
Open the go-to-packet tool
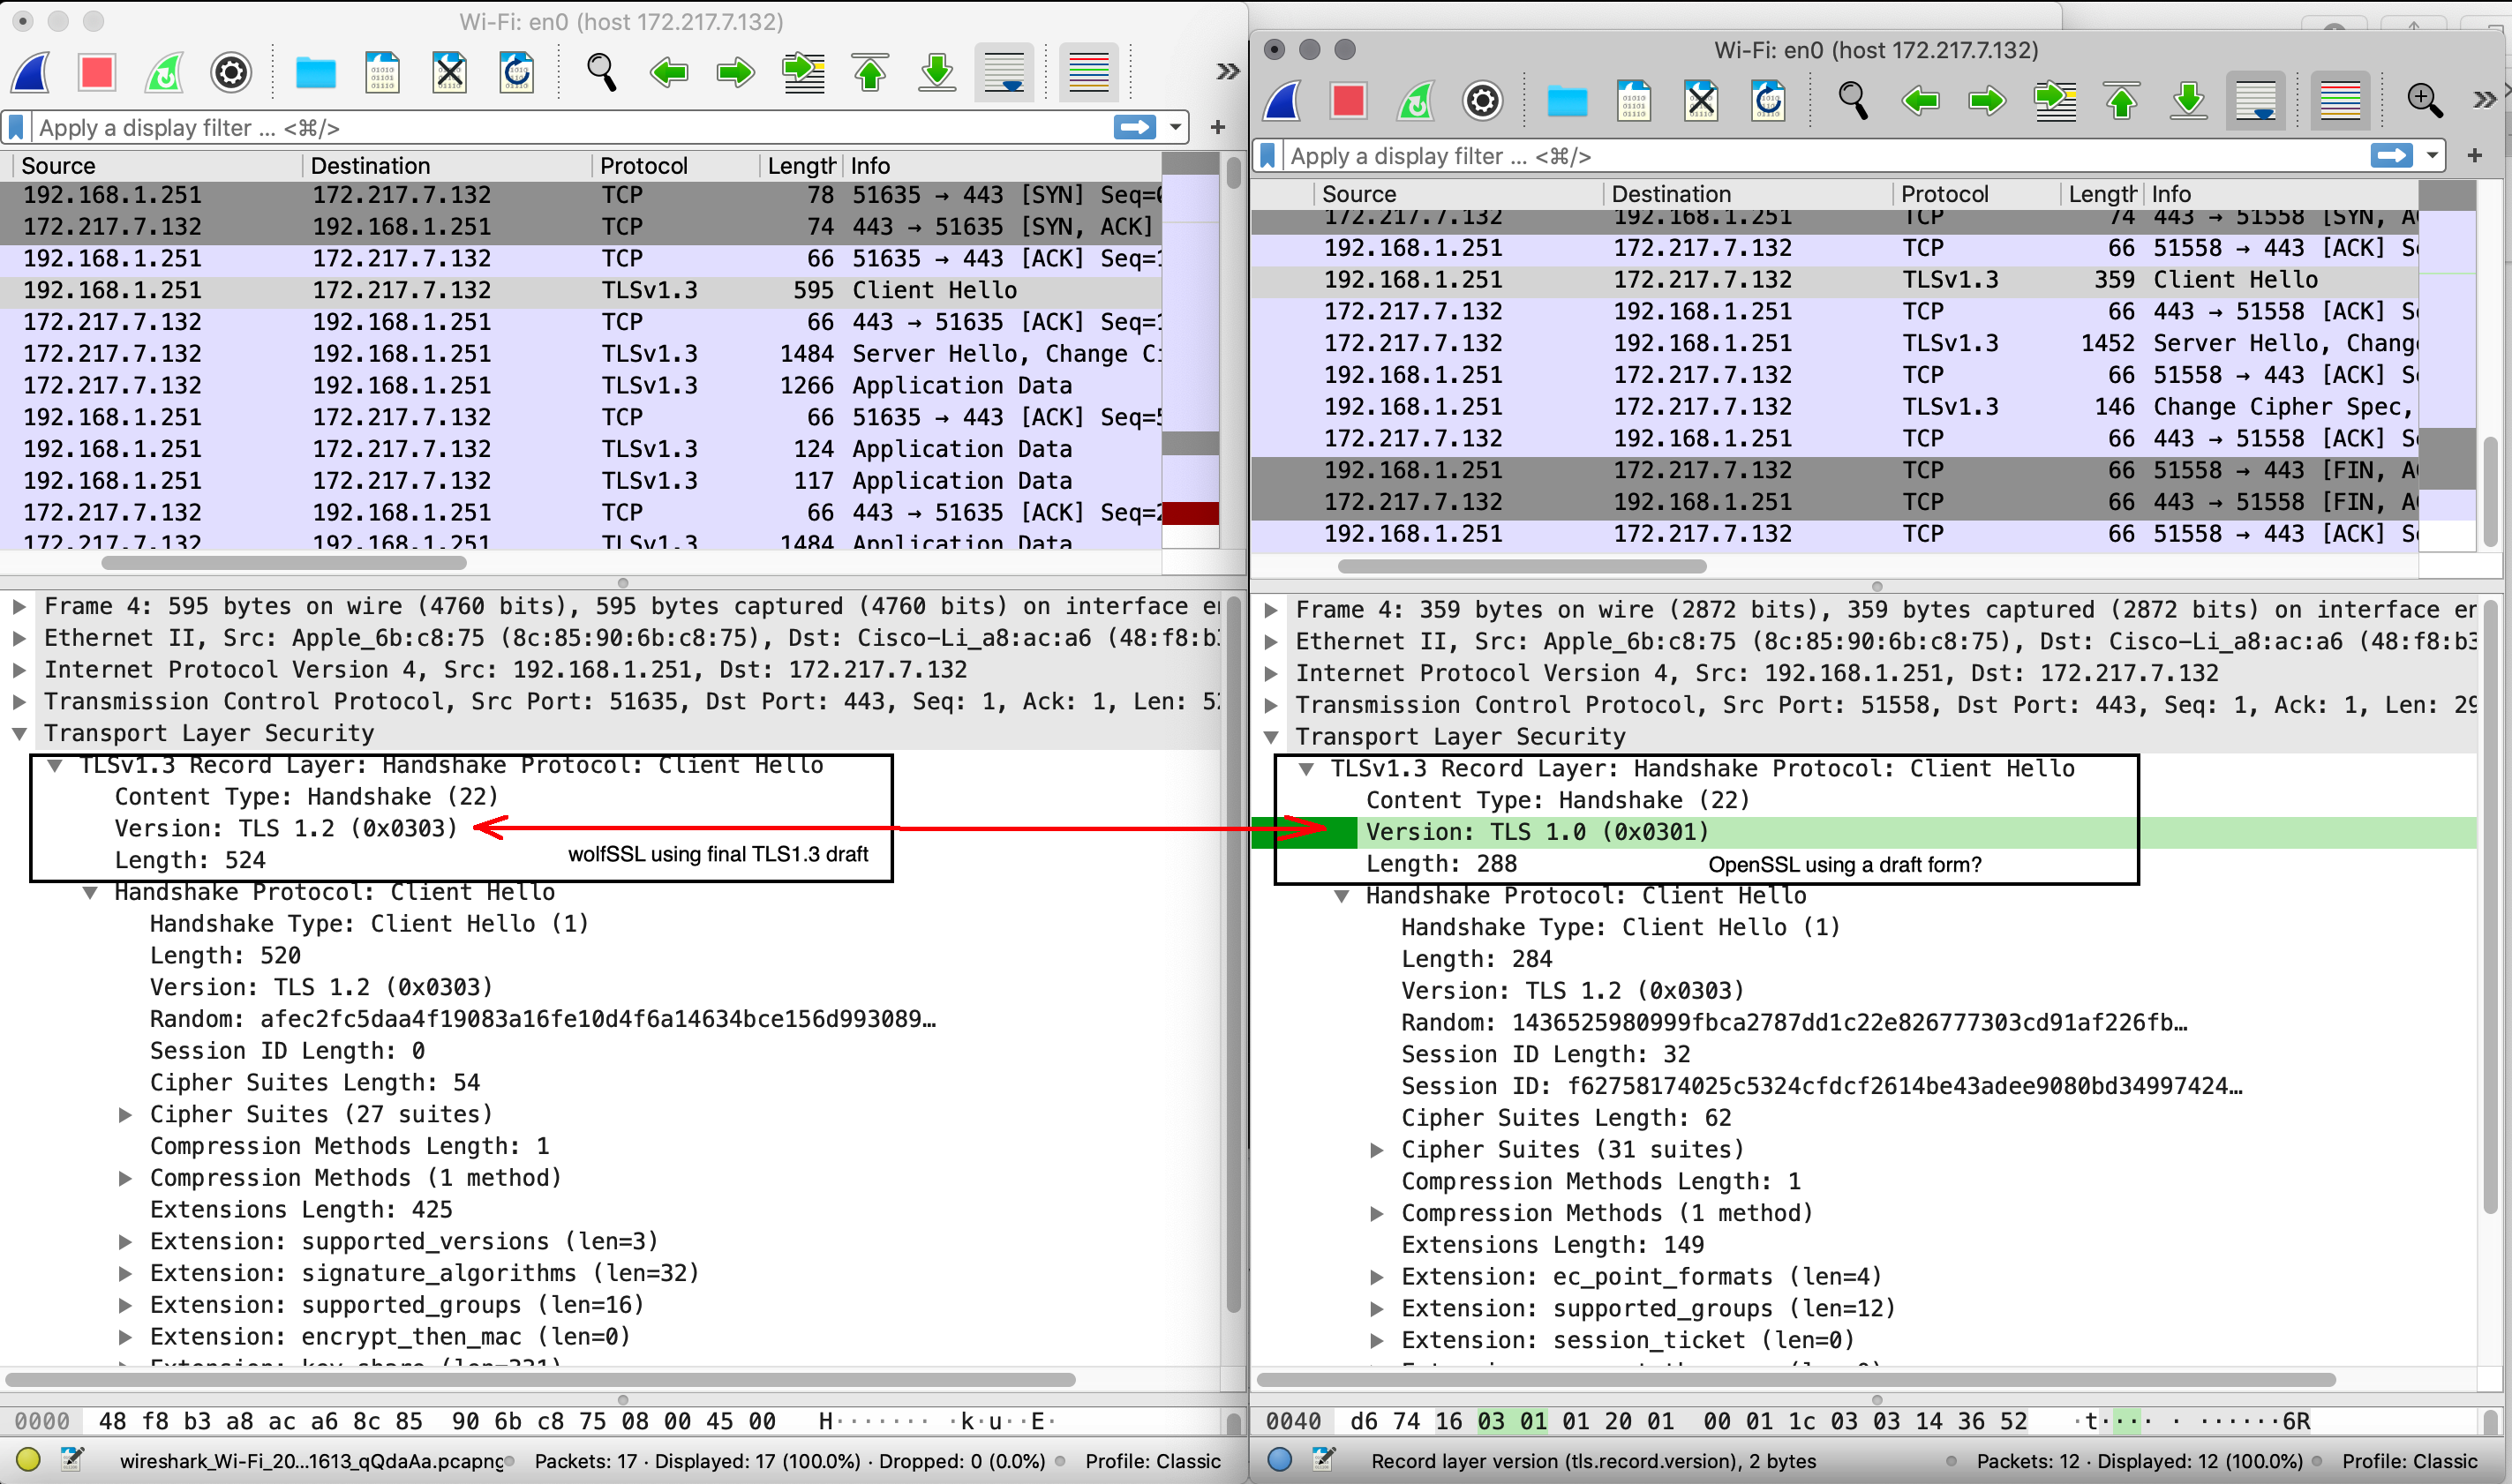803,72
